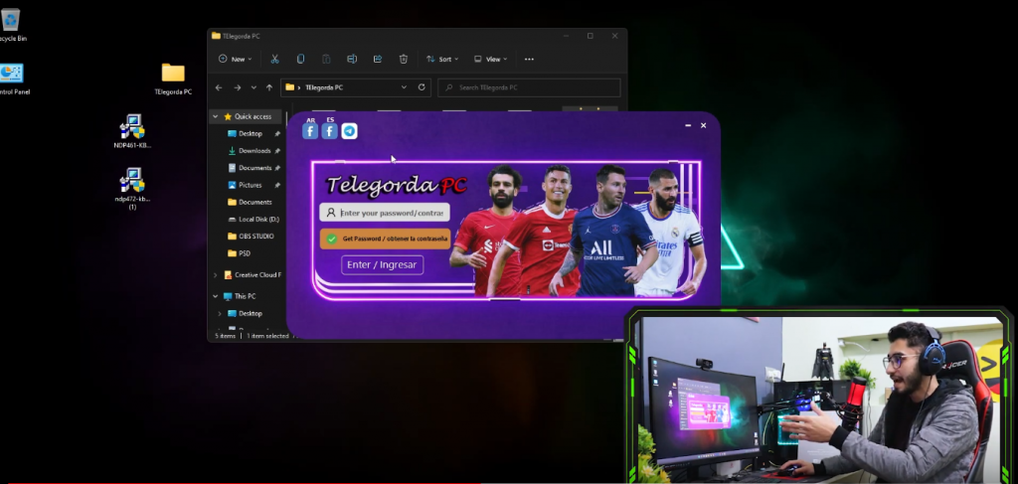Viewport: 1018px width, 484px height.
Task: Open the Recent locations chevron in Explorer
Action: 254,87
